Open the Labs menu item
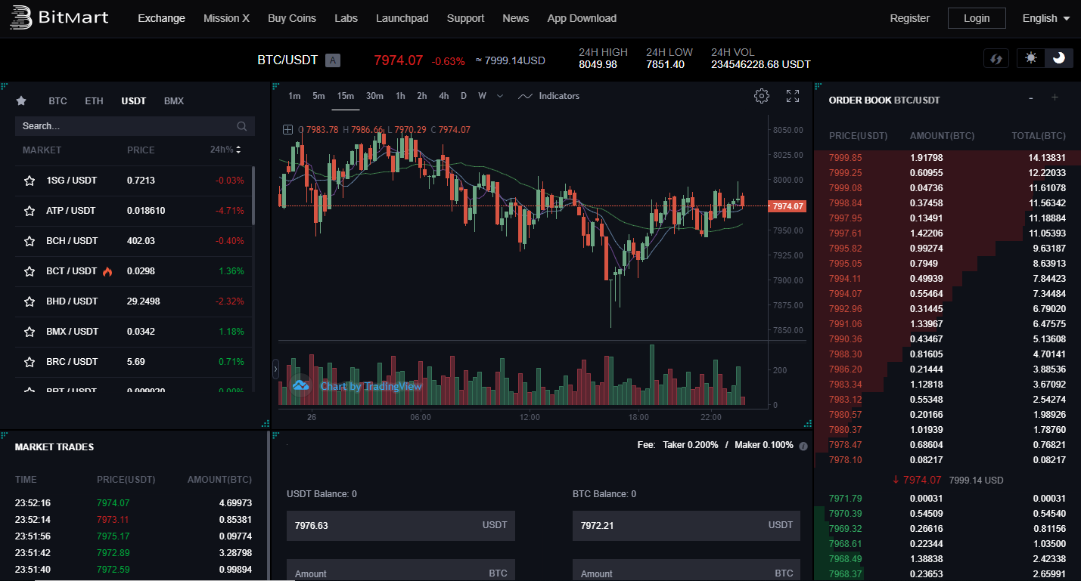The width and height of the screenshot is (1081, 581). (346, 18)
